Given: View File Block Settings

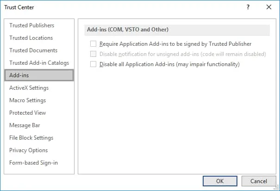Looking at the screenshot, I should click(31, 138).
